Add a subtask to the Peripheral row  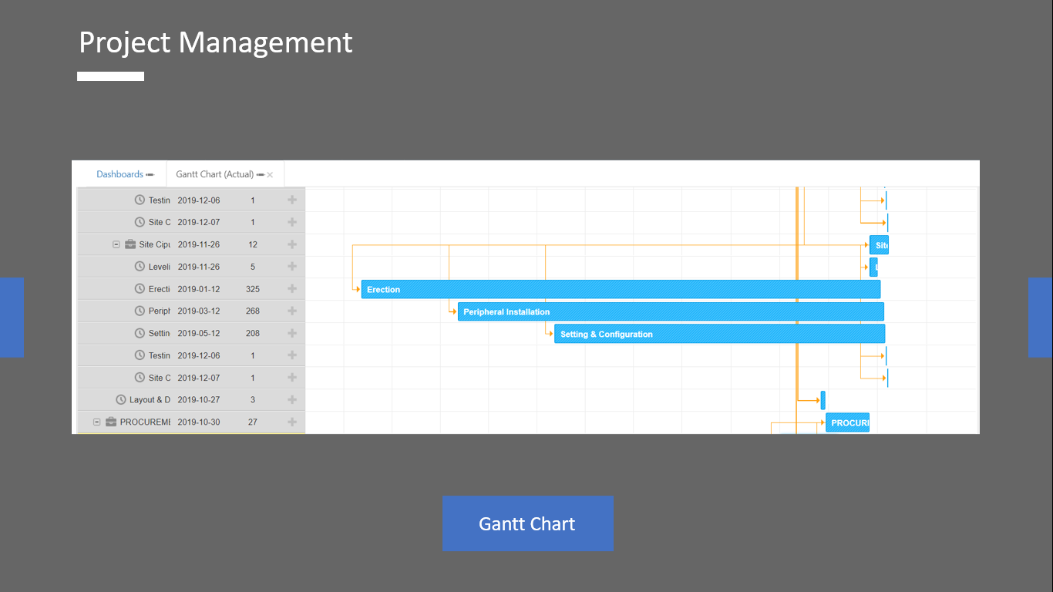(x=292, y=311)
